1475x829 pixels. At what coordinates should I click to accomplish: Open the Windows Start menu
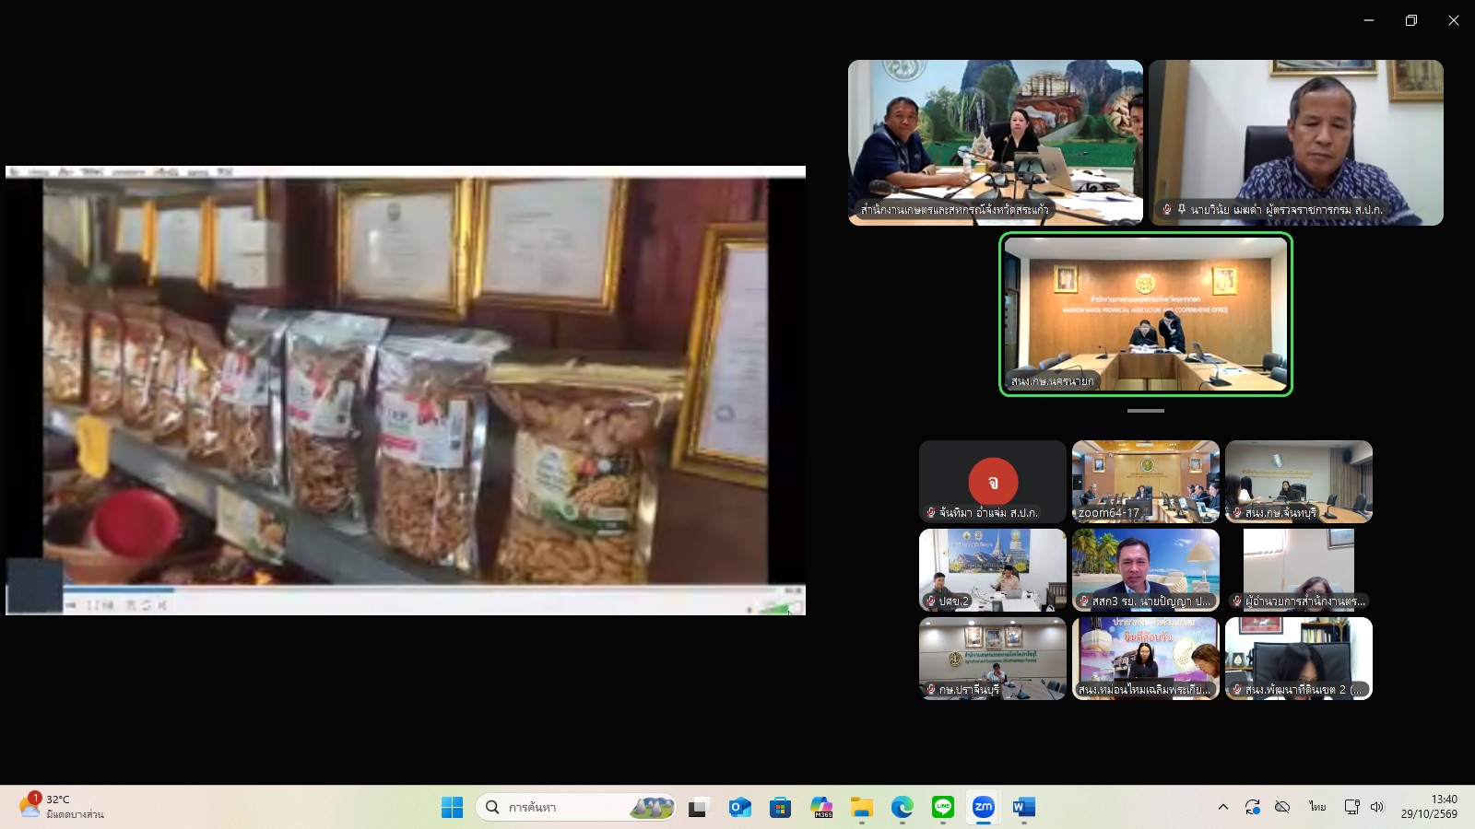[x=452, y=808]
